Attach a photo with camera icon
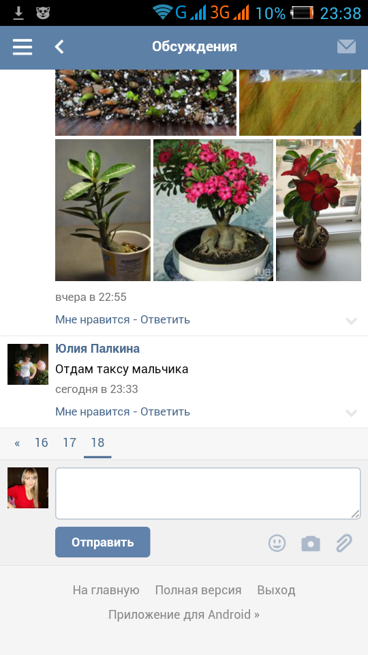This screenshot has height=655, width=368. coord(311,544)
